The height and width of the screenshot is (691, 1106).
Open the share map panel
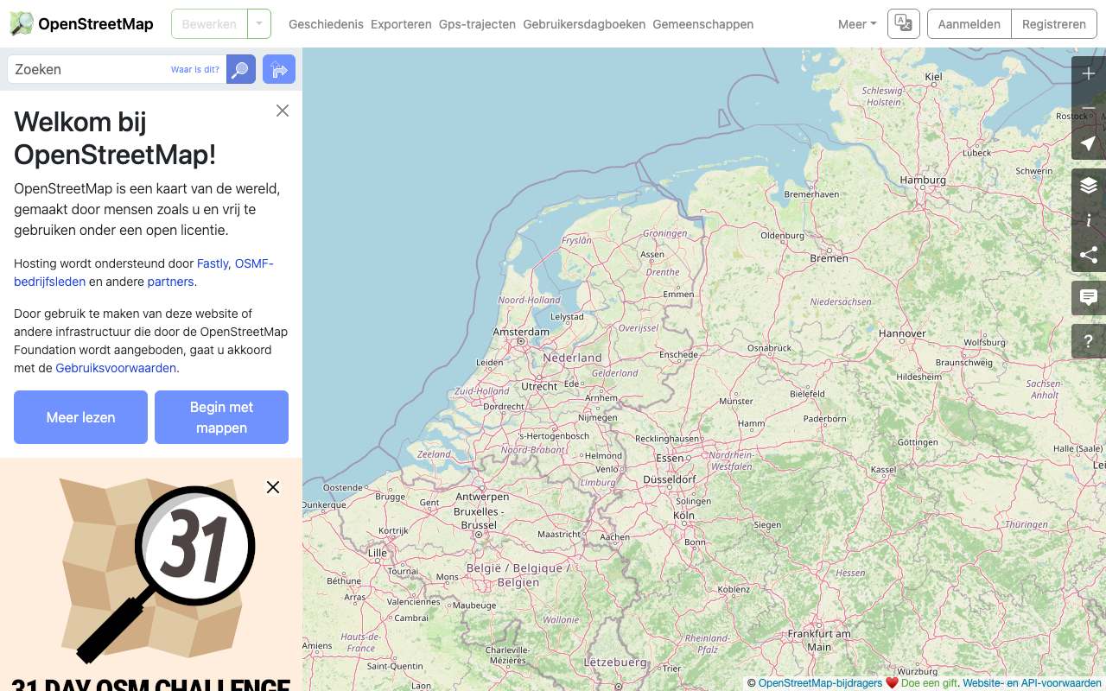[x=1089, y=255]
